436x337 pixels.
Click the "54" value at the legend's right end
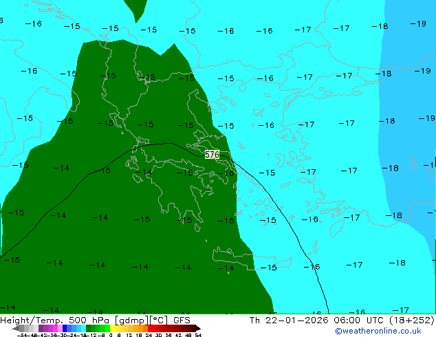pos(198,336)
